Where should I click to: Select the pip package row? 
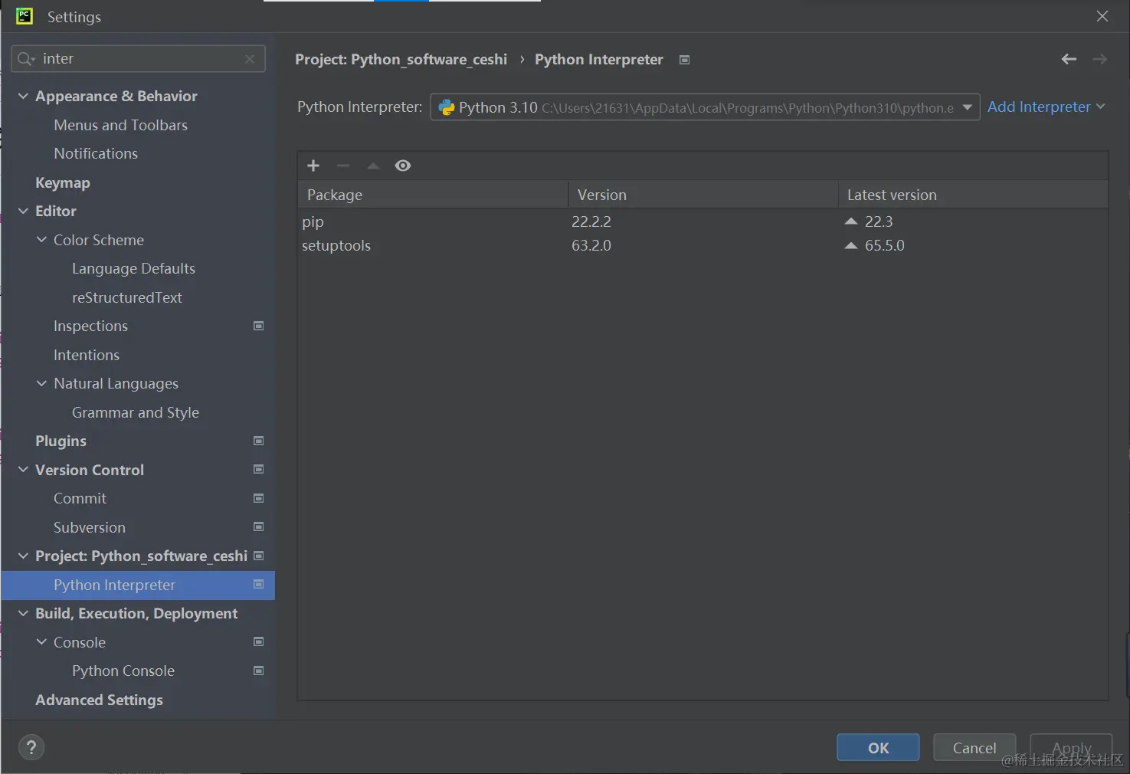pyautogui.click(x=703, y=221)
